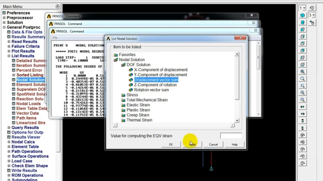This screenshot has height=181, width=323.
Task: Collapse the Main Menu panel
Action: (58, 7)
